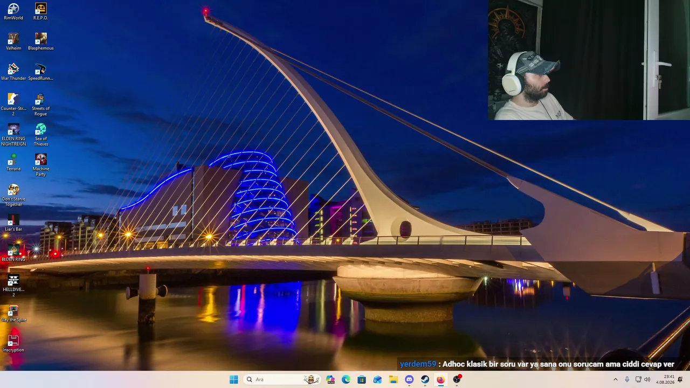Launch Microsoft Edge from the taskbar
This screenshot has height=388, width=690.
coord(346,379)
